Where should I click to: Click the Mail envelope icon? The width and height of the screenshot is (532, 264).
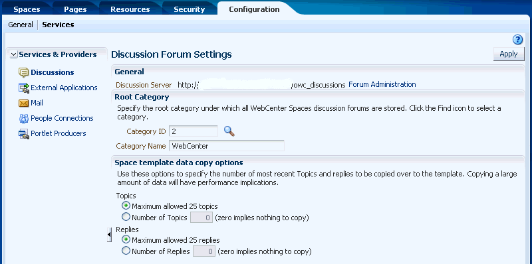(23, 103)
